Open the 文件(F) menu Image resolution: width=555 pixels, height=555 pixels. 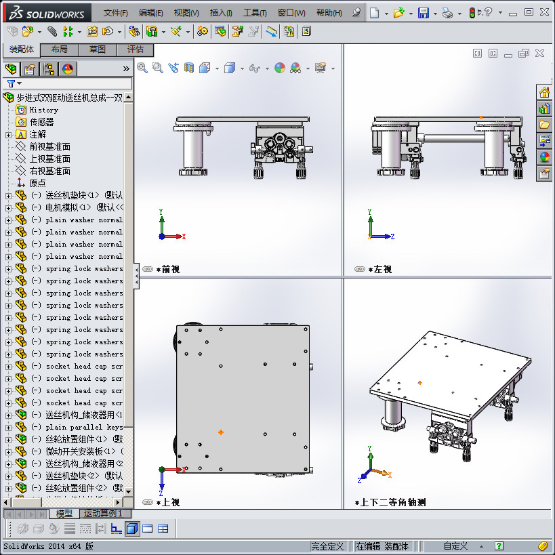tap(115, 13)
